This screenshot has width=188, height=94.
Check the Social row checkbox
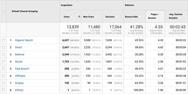3,62
